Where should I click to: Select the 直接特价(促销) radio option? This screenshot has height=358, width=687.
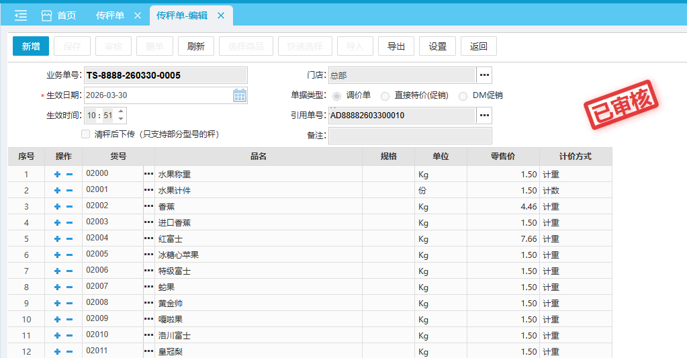pyautogui.click(x=385, y=95)
